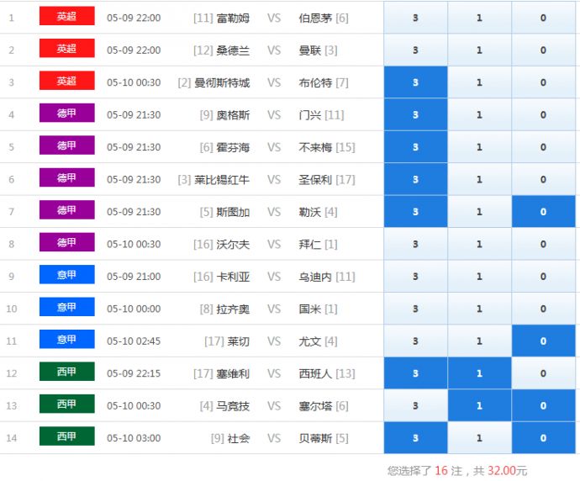Open team 国米 details
This screenshot has height=481, width=580.
(309, 309)
